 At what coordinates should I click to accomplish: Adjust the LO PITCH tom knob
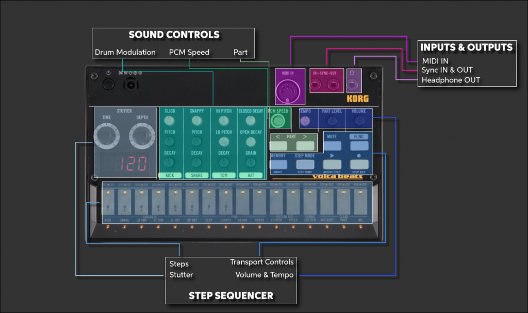click(x=224, y=141)
